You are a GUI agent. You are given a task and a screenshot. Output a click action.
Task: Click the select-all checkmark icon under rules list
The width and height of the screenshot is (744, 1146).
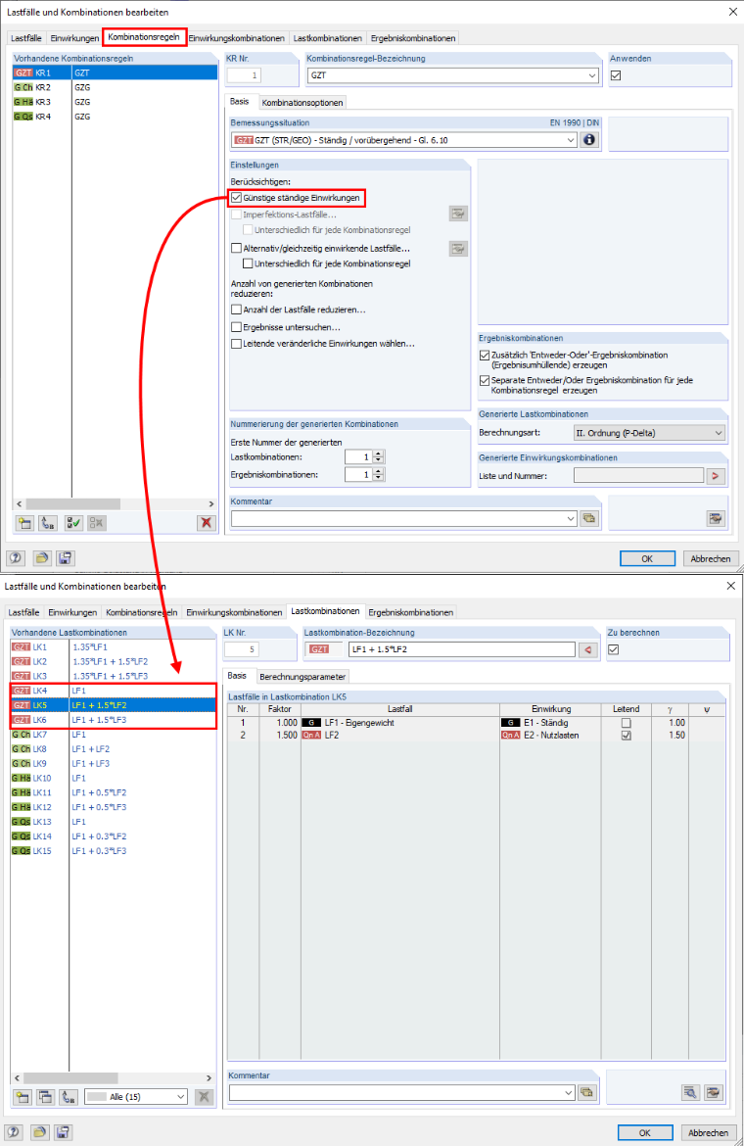[x=73, y=523]
